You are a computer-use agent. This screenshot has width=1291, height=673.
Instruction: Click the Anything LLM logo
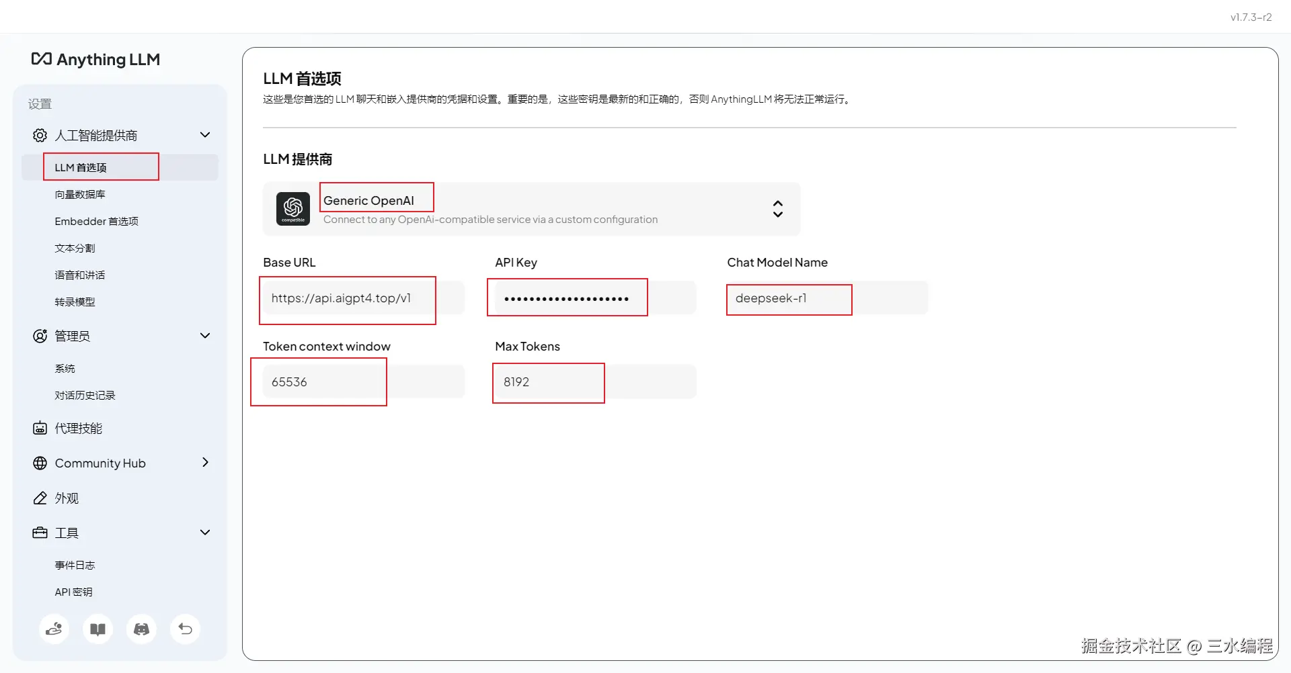coord(95,59)
